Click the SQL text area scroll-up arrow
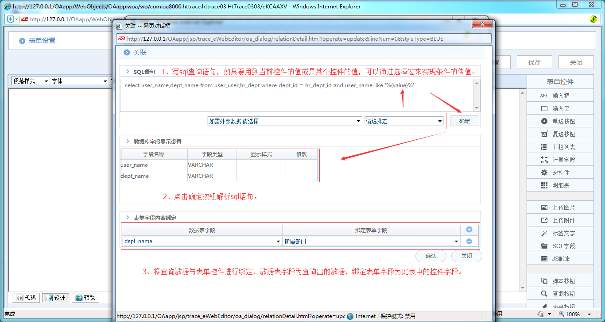 477,83
